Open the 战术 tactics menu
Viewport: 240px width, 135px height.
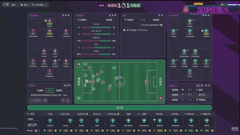(x=13, y=5)
